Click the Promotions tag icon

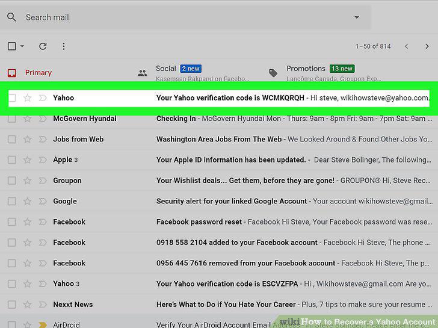click(273, 73)
